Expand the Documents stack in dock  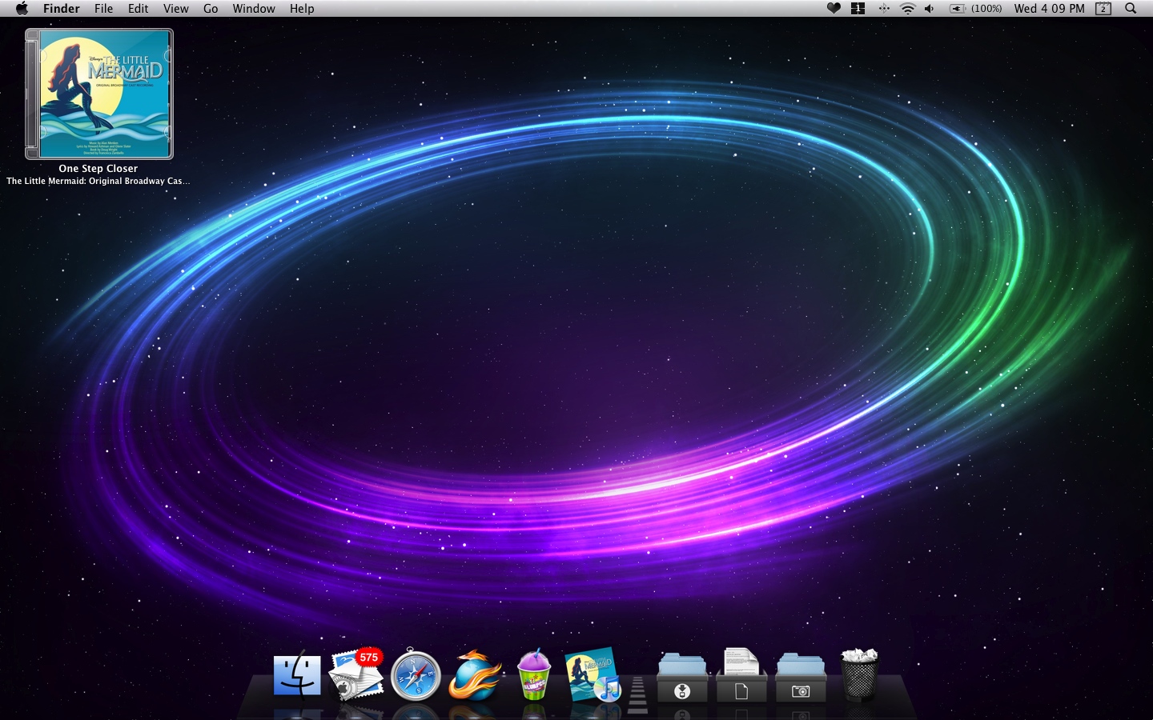pyautogui.click(x=741, y=678)
